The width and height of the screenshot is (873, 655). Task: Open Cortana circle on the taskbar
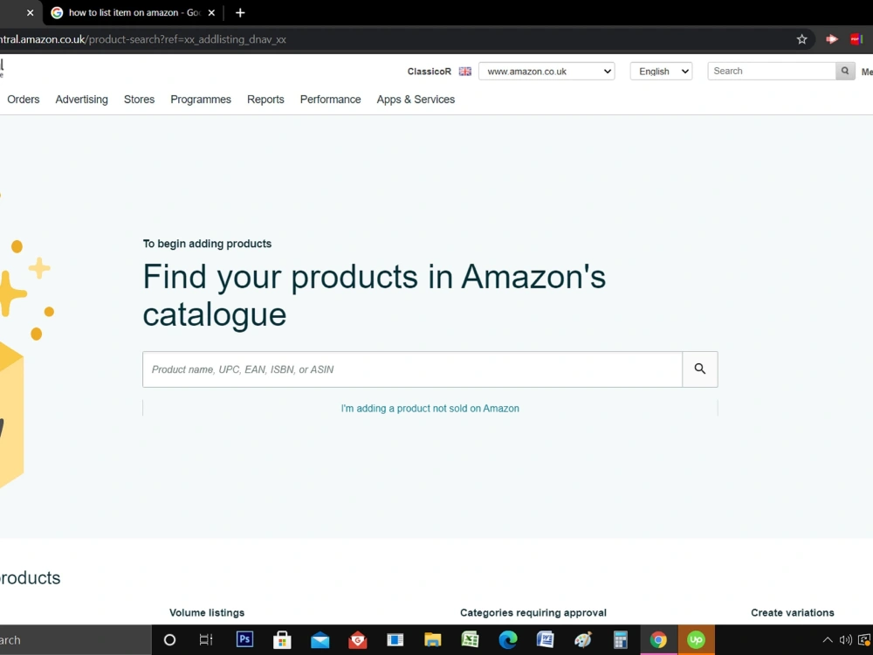point(170,640)
